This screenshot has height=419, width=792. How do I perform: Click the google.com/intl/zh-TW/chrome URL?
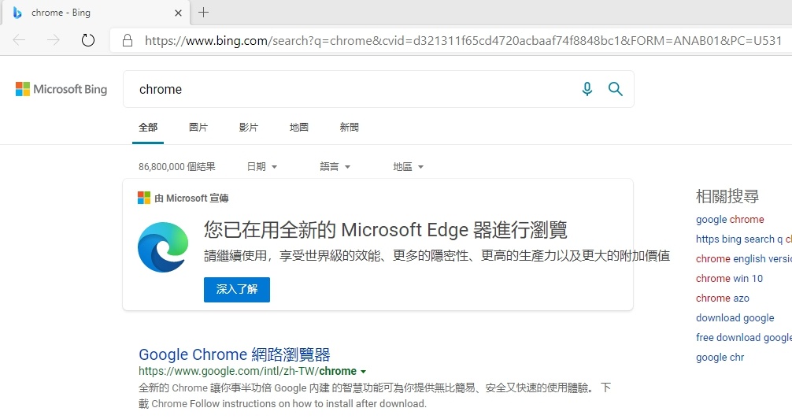pyautogui.click(x=247, y=371)
